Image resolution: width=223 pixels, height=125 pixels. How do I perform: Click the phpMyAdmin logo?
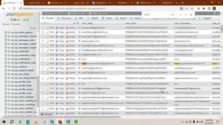tap(20, 14)
